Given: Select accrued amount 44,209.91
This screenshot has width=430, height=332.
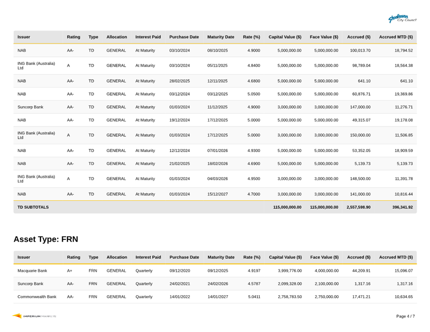Looking at the screenshot, I should (361, 271).
